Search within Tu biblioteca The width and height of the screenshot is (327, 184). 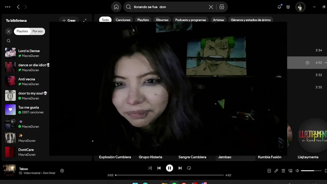pyautogui.click(x=8, y=41)
